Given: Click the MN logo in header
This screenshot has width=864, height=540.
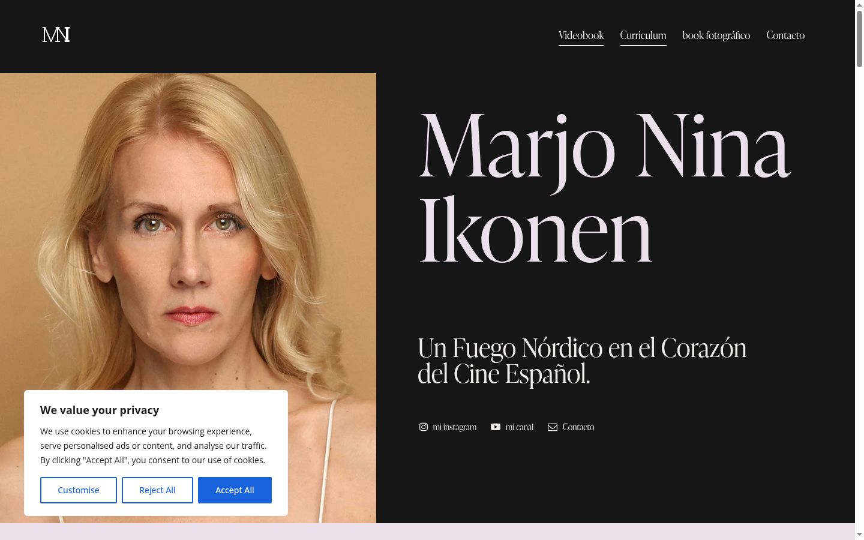Looking at the screenshot, I should [56, 35].
